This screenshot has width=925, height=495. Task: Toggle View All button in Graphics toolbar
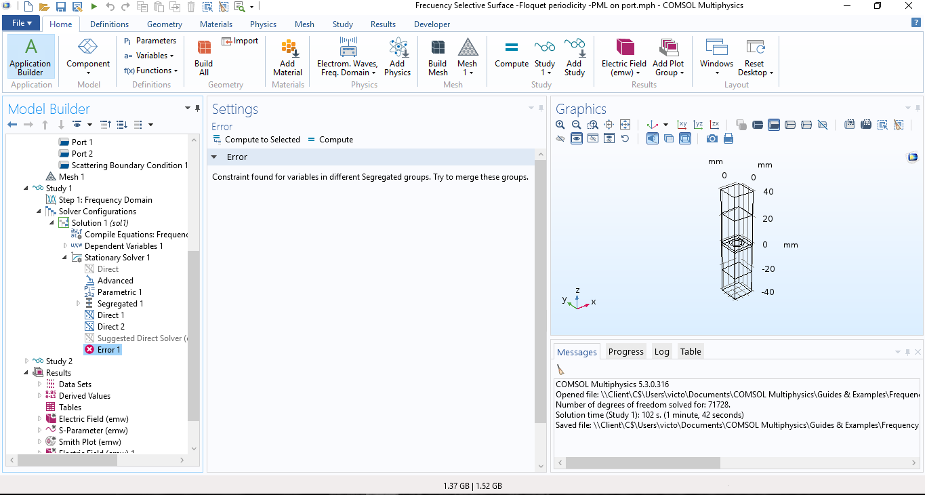click(609, 138)
